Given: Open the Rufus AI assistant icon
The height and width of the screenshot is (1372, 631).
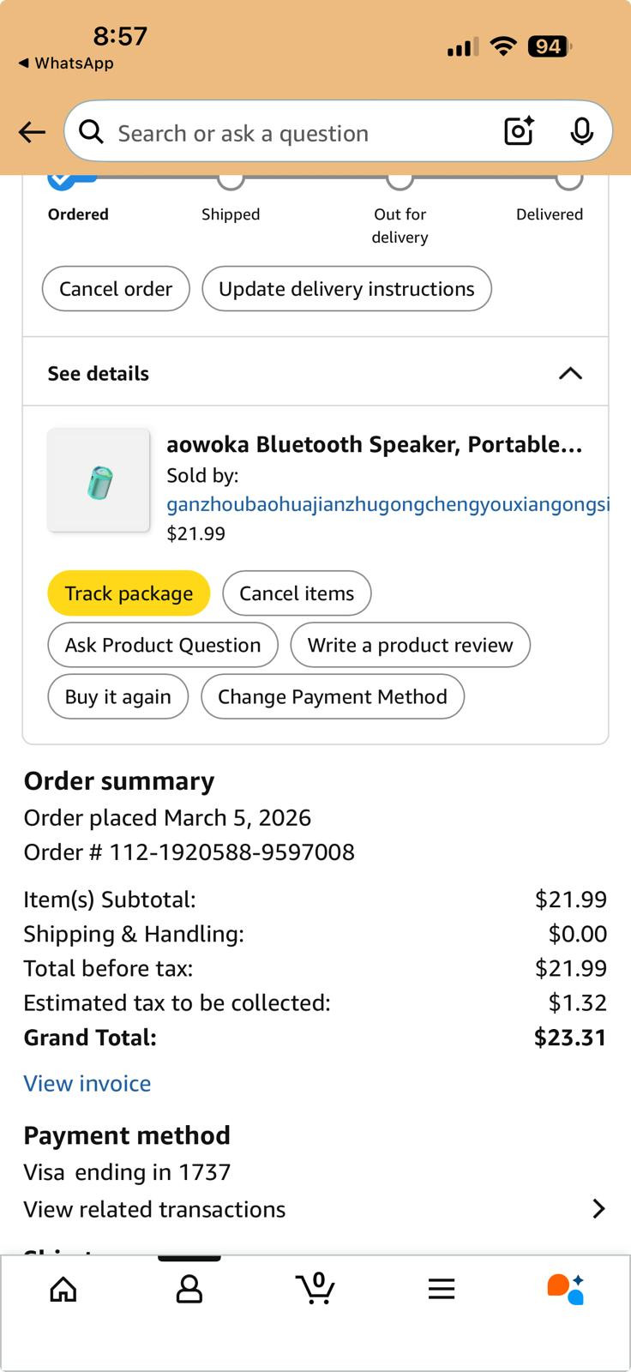Looking at the screenshot, I should 565,1289.
